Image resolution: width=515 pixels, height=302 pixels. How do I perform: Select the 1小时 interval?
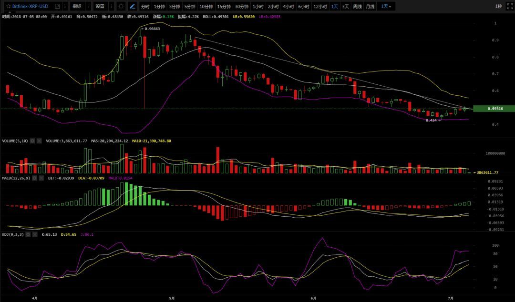pyautogui.click(x=258, y=7)
